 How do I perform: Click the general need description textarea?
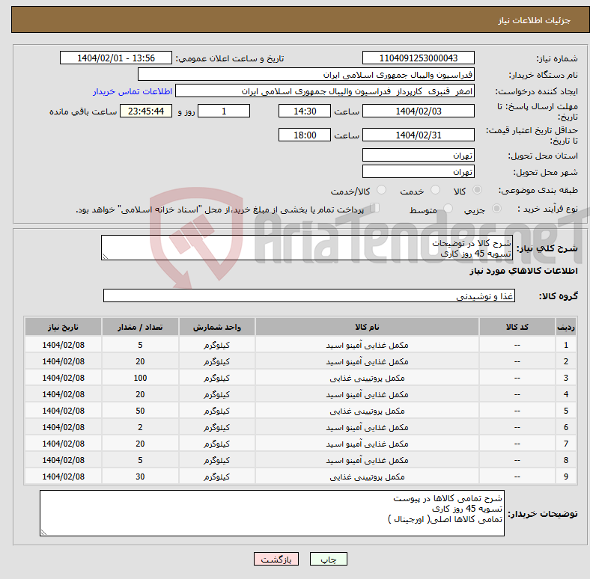[307, 248]
